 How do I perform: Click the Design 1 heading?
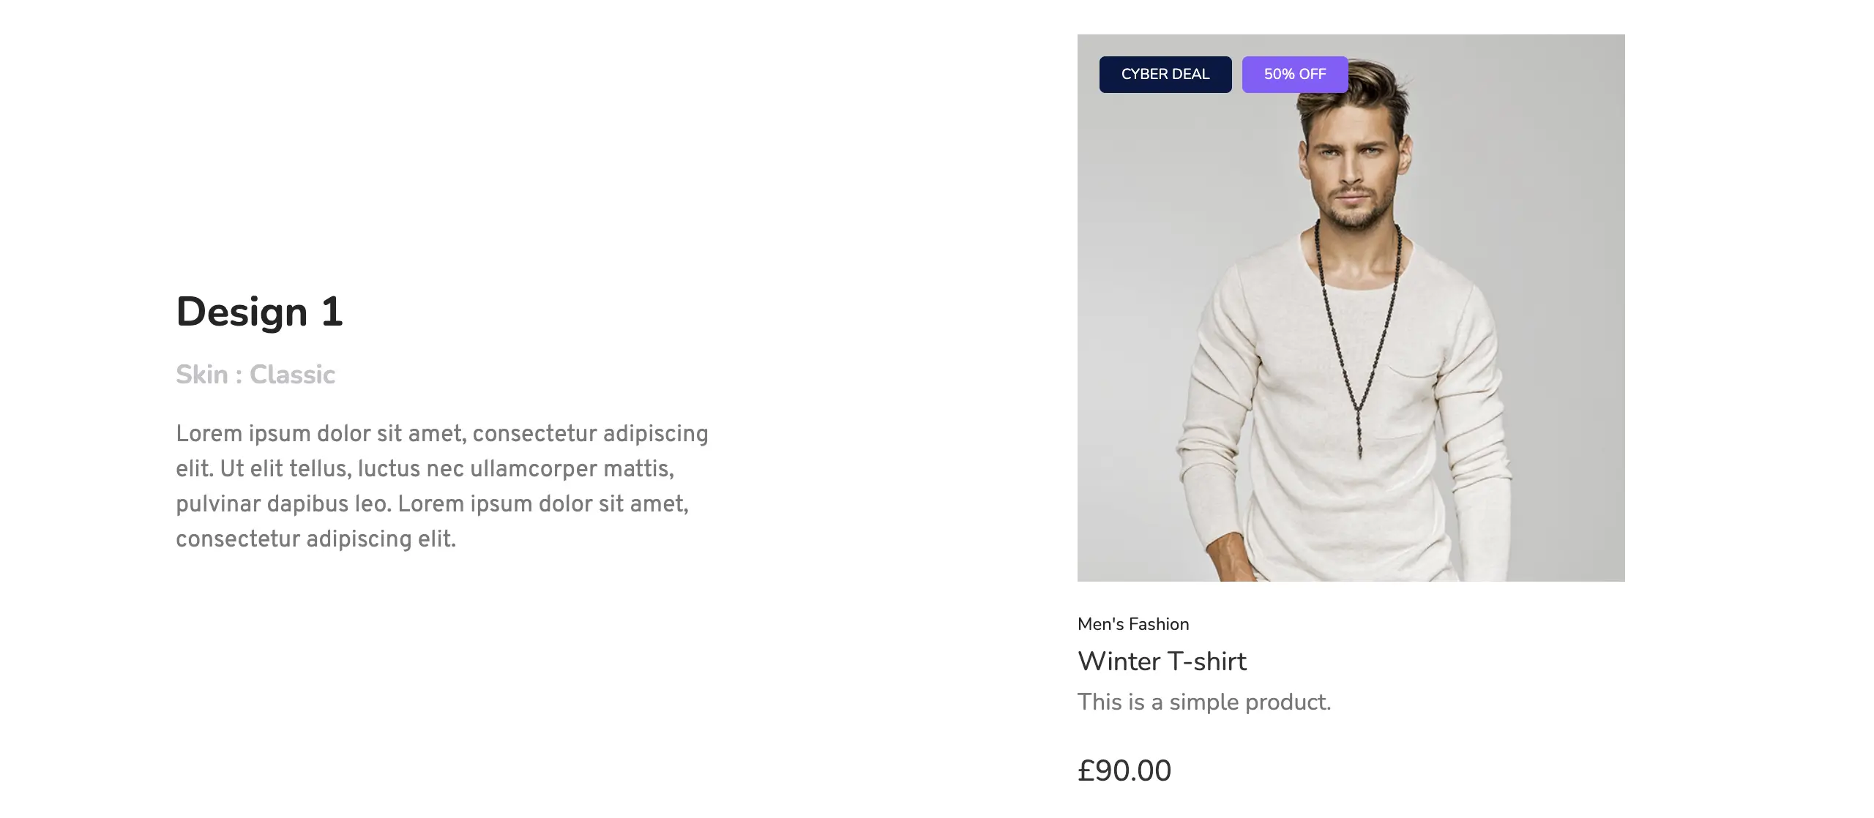pos(259,312)
